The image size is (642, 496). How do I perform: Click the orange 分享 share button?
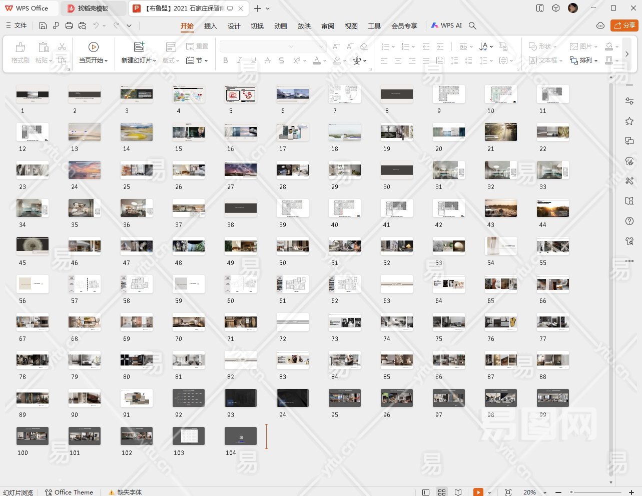coord(624,25)
